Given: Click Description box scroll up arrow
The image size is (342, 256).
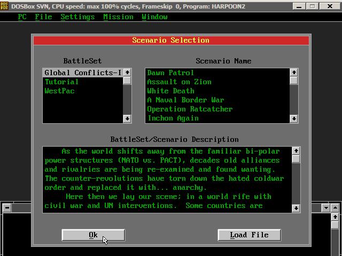Looking at the screenshot, I should 296,150.
